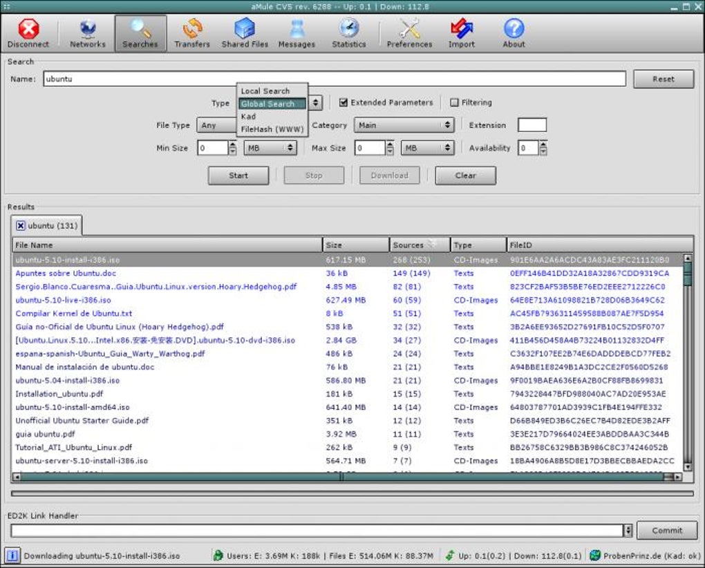705x568 pixels.
Task: Open the Messages section
Action: pyautogui.click(x=297, y=34)
